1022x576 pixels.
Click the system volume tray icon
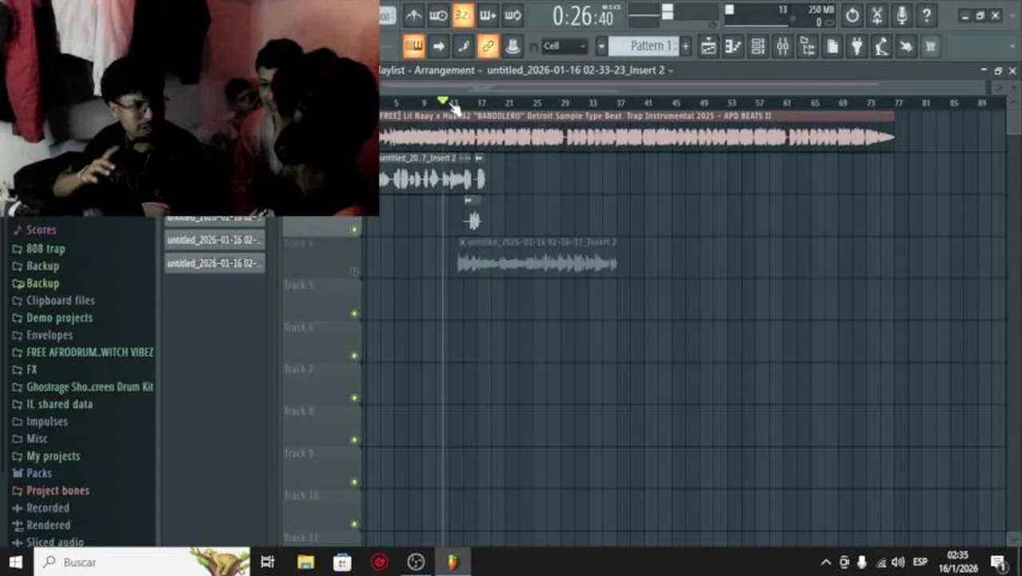click(x=898, y=562)
